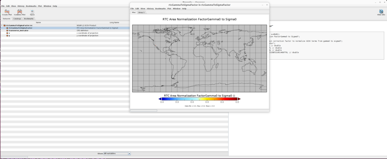Select the y coordinate variable row
The image size is (387, 159).
65,36
